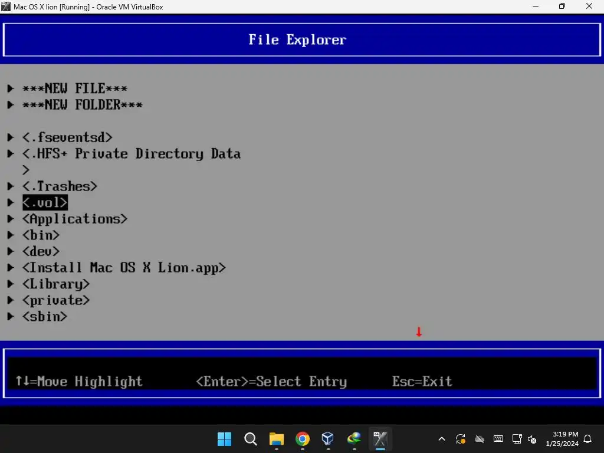Open the <dev> folder entry
Viewport: 604px width, 453px height.
click(x=41, y=251)
